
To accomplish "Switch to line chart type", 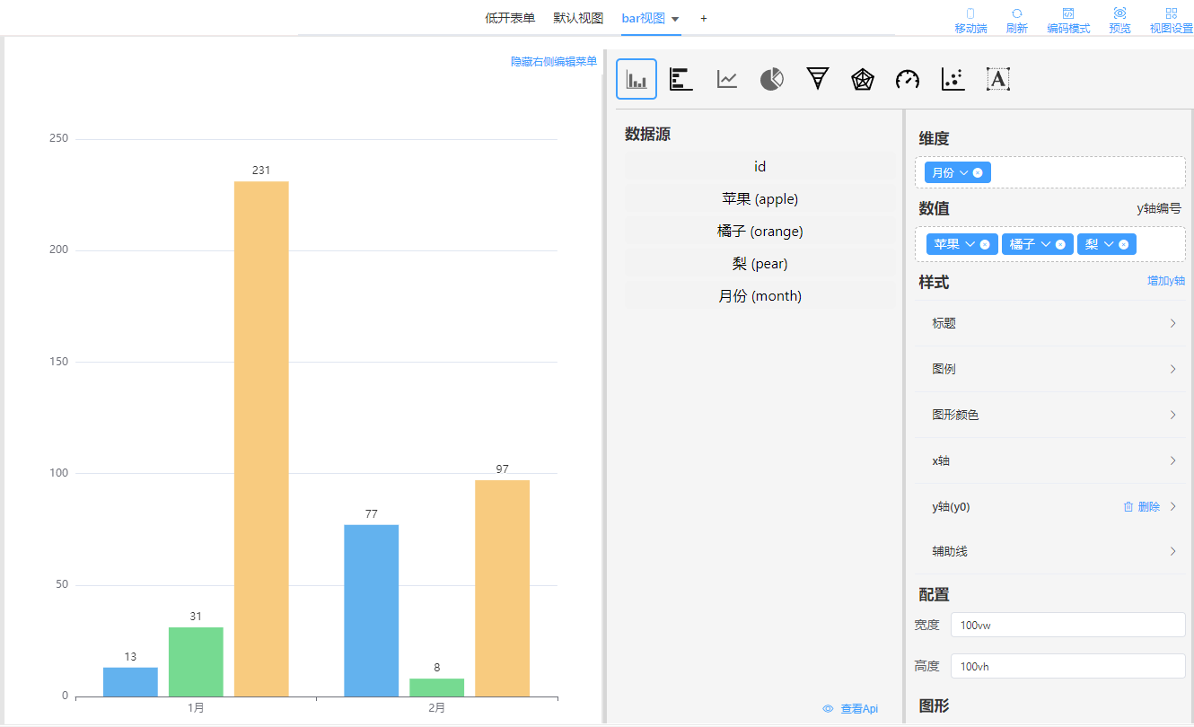I will point(727,79).
